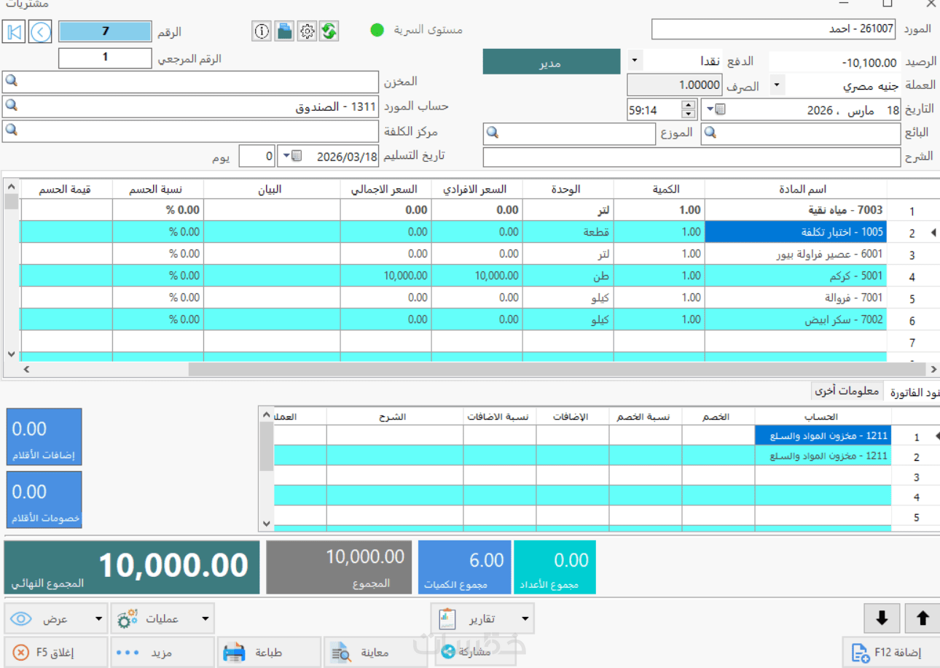Refresh the invoice with the green arrows icon
940x668 pixels.
click(x=329, y=31)
